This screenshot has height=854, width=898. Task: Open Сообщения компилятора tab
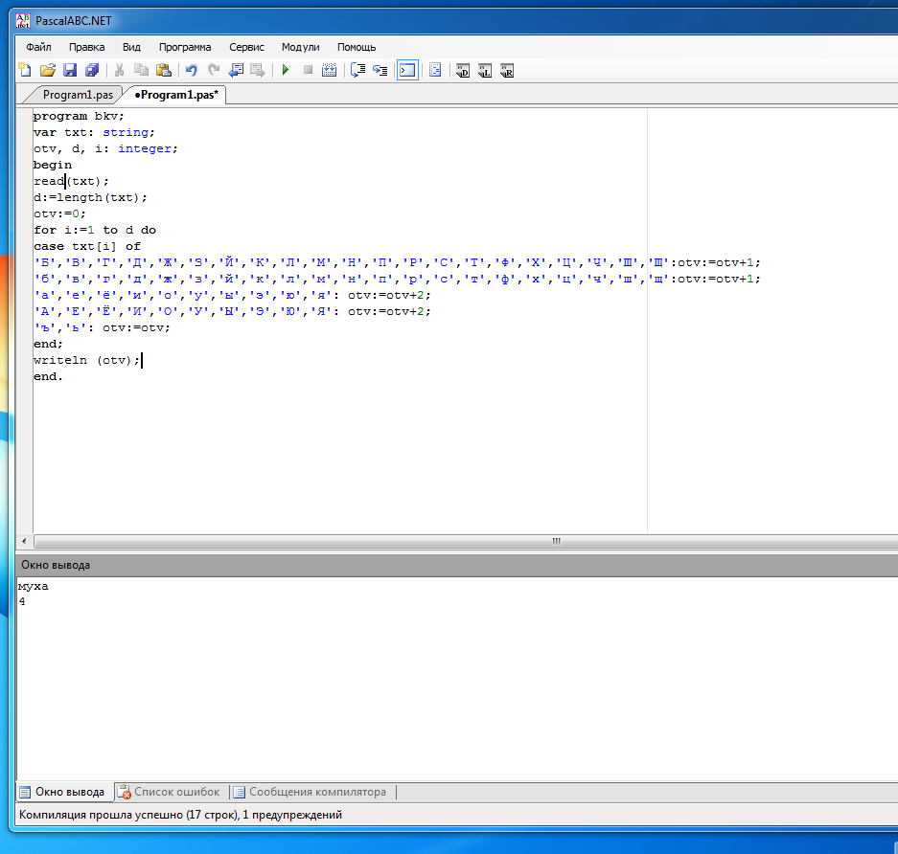[x=316, y=792]
